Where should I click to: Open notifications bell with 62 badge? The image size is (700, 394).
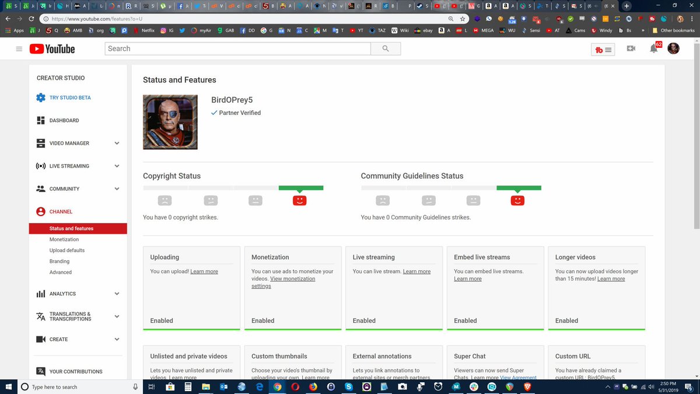click(654, 48)
